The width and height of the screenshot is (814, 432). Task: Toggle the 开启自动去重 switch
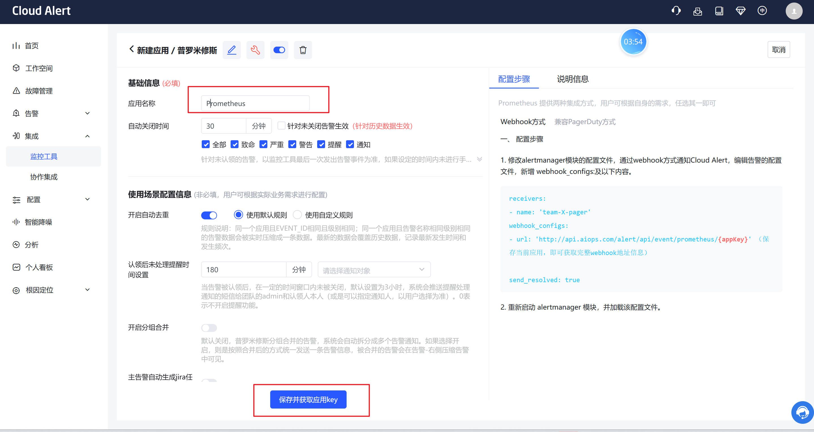click(x=209, y=215)
